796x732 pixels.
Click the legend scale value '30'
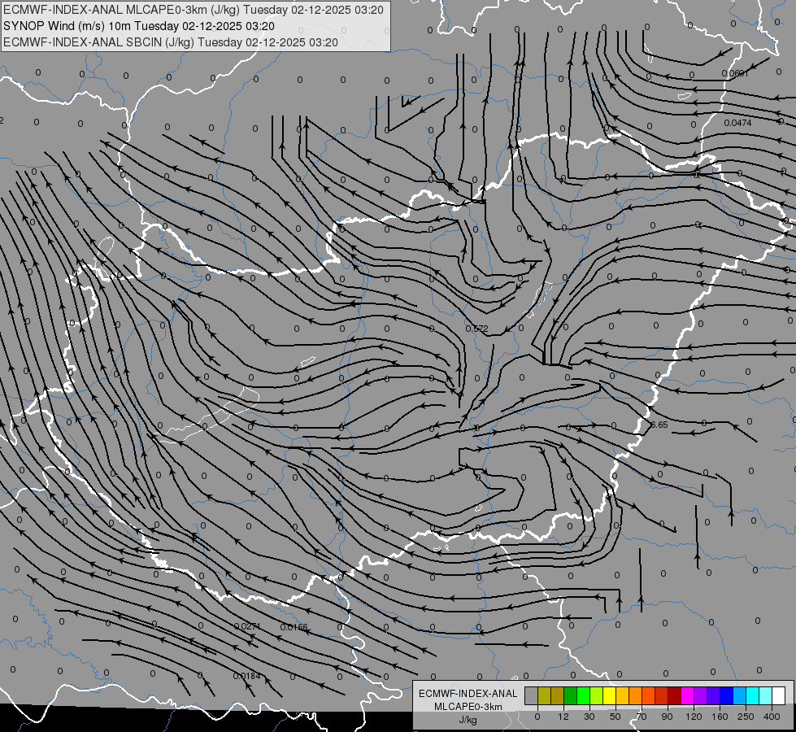(589, 717)
